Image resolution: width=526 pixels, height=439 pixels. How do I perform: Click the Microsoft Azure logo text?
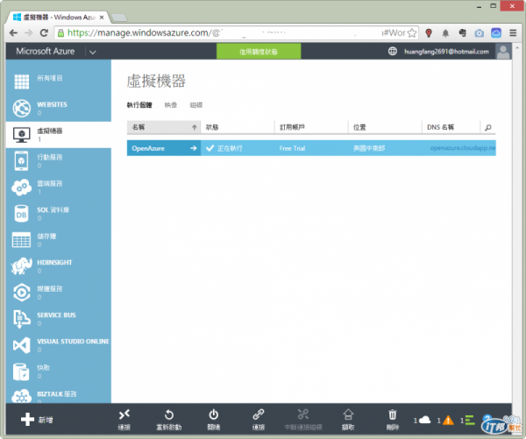pyautogui.click(x=46, y=52)
